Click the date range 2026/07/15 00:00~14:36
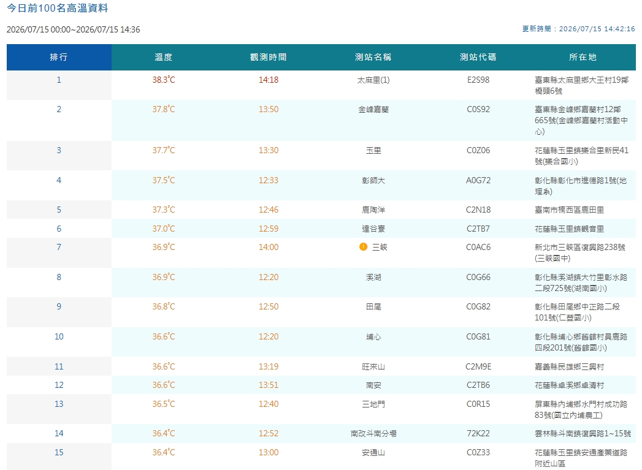 point(74,29)
